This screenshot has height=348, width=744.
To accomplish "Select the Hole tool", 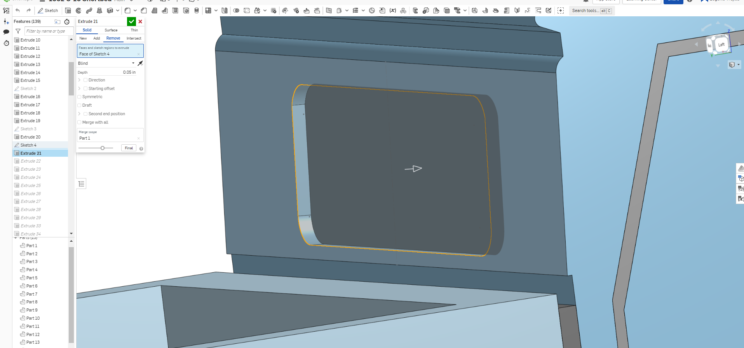I will [x=186, y=10].
